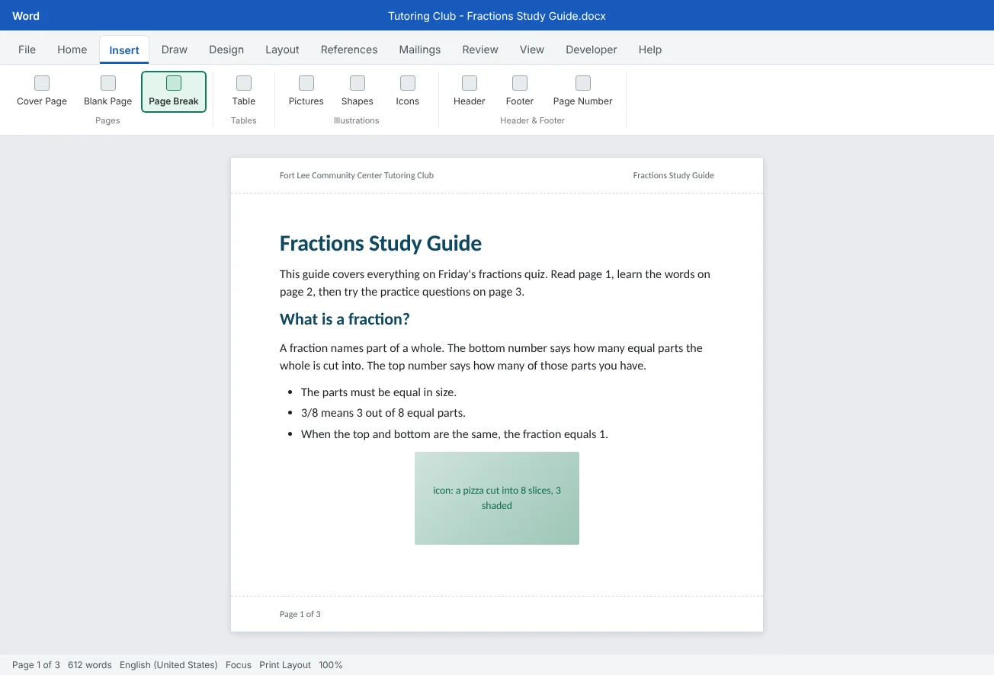Add a Header to the document
This screenshot has height=675, width=994.
(x=470, y=91)
